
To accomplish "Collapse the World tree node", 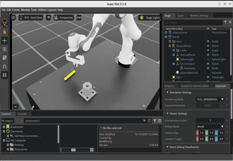I will (x=166, y=37).
